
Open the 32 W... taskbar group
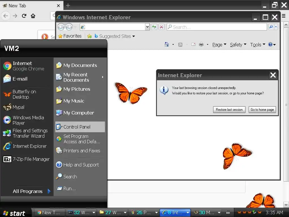[x=82, y=212]
